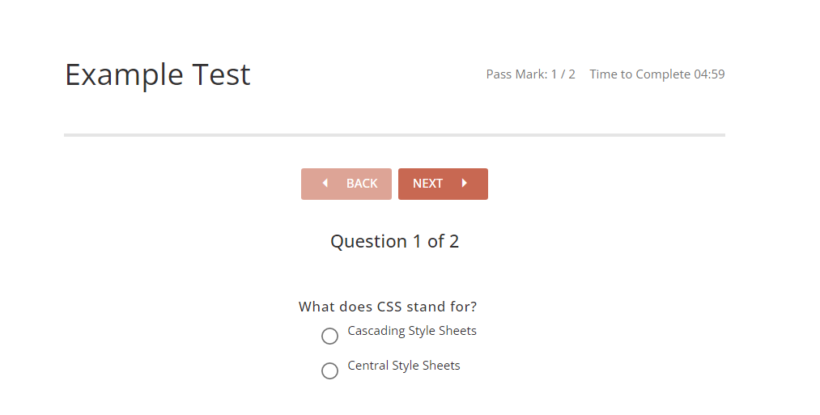Viewport: 820px width, 415px height.
Task: Click the 04:59 countdown timer value
Action: [x=709, y=74]
